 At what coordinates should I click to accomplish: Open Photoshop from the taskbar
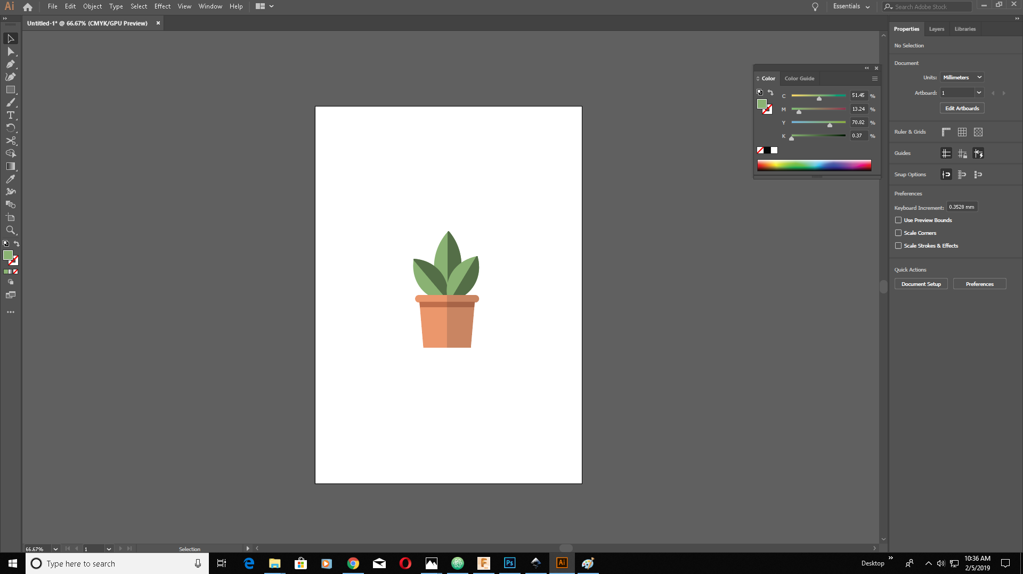tap(510, 563)
